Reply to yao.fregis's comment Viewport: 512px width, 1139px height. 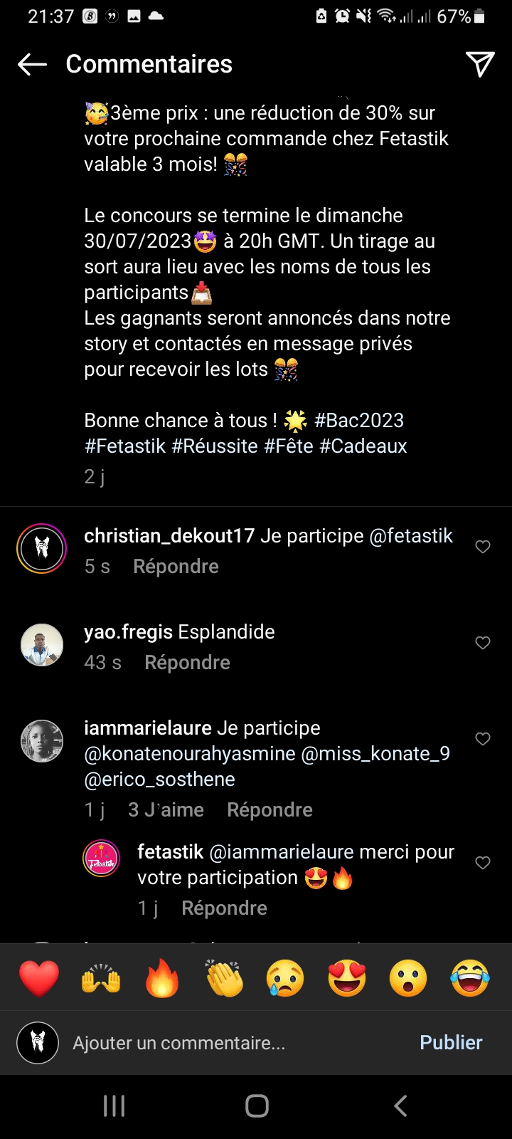[187, 663]
